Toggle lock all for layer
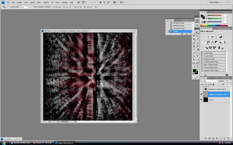 [x=213, y=84]
